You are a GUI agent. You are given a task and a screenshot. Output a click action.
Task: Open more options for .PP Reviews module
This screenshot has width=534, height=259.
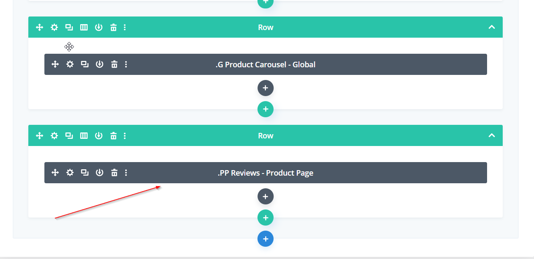pos(126,173)
